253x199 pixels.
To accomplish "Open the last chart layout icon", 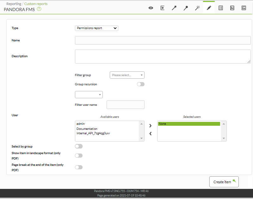I will tap(244, 8).
